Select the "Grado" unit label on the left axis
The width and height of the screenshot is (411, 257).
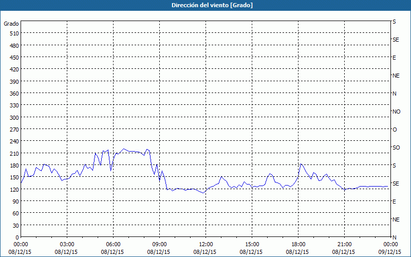[x=11, y=24]
